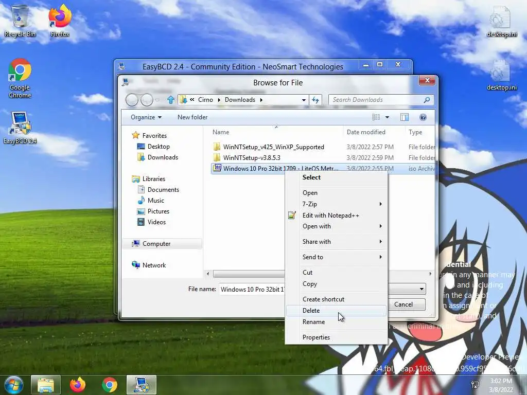This screenshot has height=395, width=527.
Task: Click the Windows Start orb
Action: tap(13, 385)
